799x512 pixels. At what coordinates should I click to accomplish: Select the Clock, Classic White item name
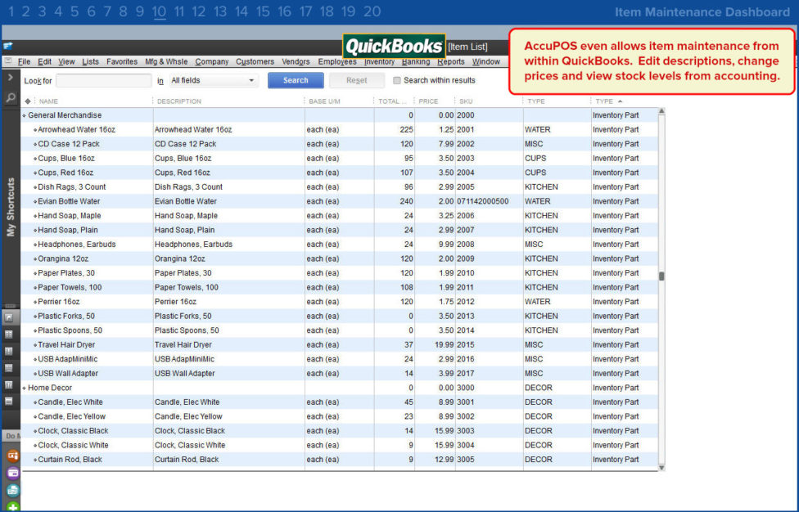click(74, 445)
